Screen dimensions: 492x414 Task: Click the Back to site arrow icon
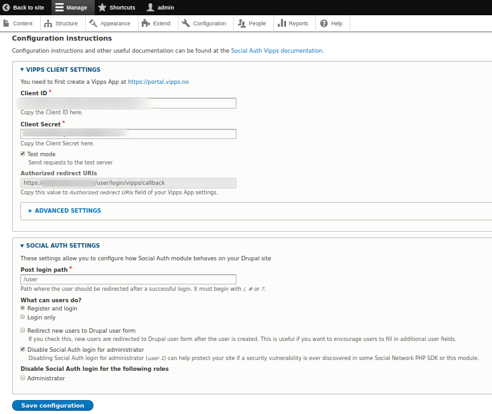(6, 7)
